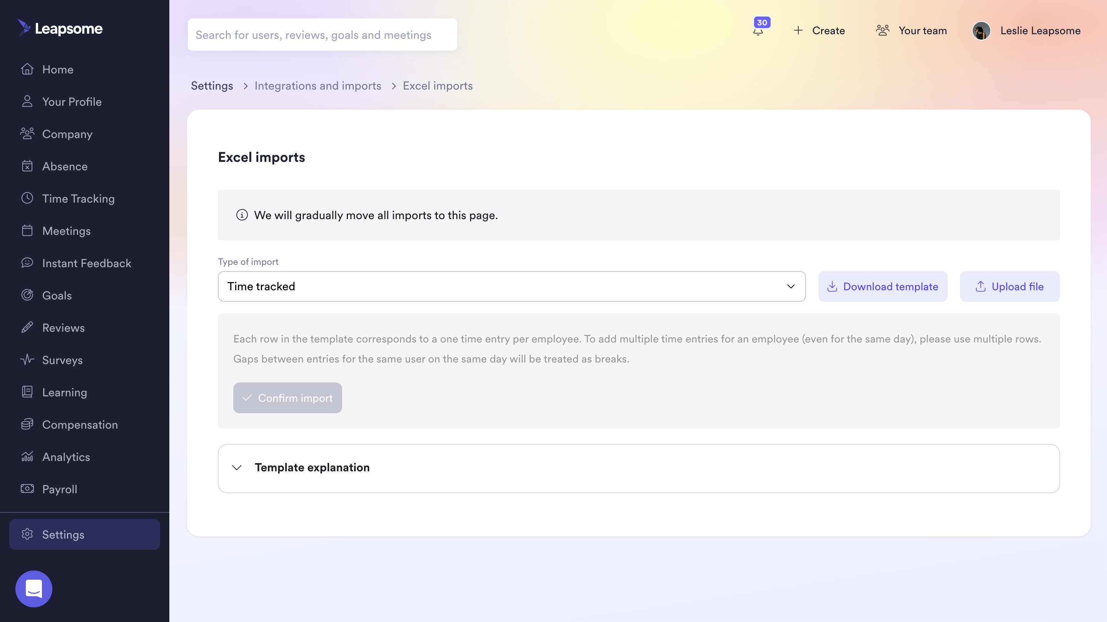Click Upload file text
This screenshot has width=1107, height=622.
coord(1018,286)
